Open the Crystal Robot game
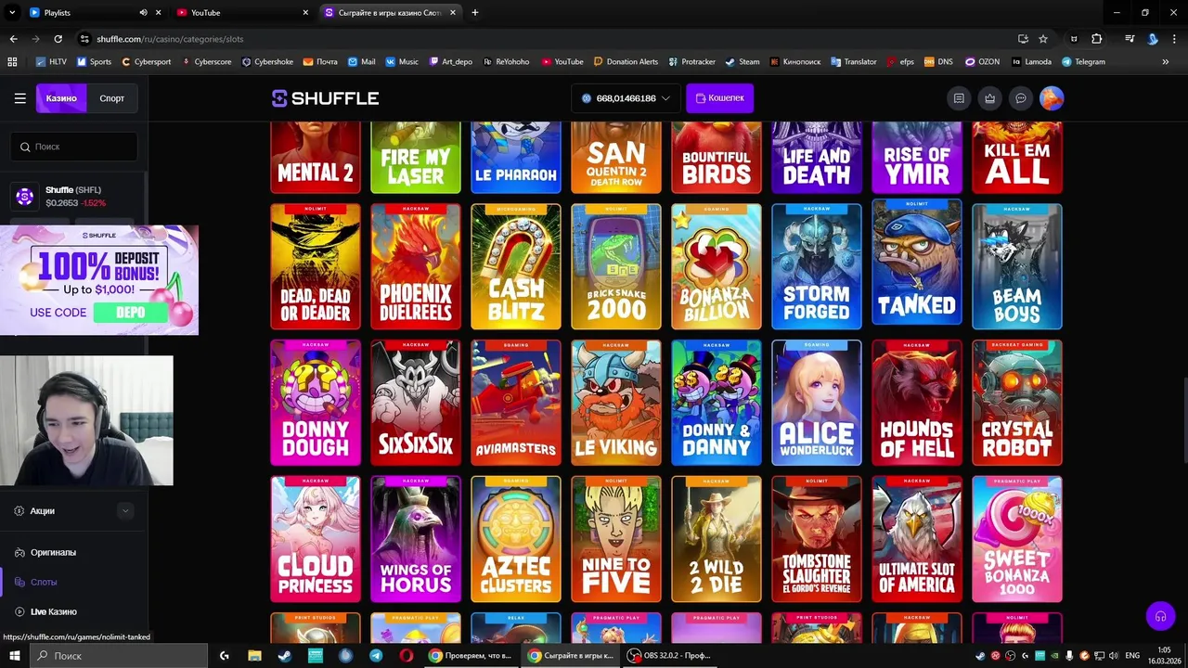The image size is (1188, 668). point(1017,403)
